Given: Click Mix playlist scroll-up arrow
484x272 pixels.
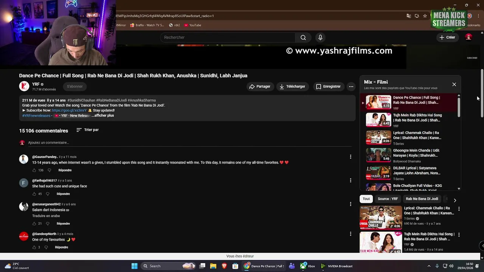Looking at the screenshot, I should click(x=459, y=96).
